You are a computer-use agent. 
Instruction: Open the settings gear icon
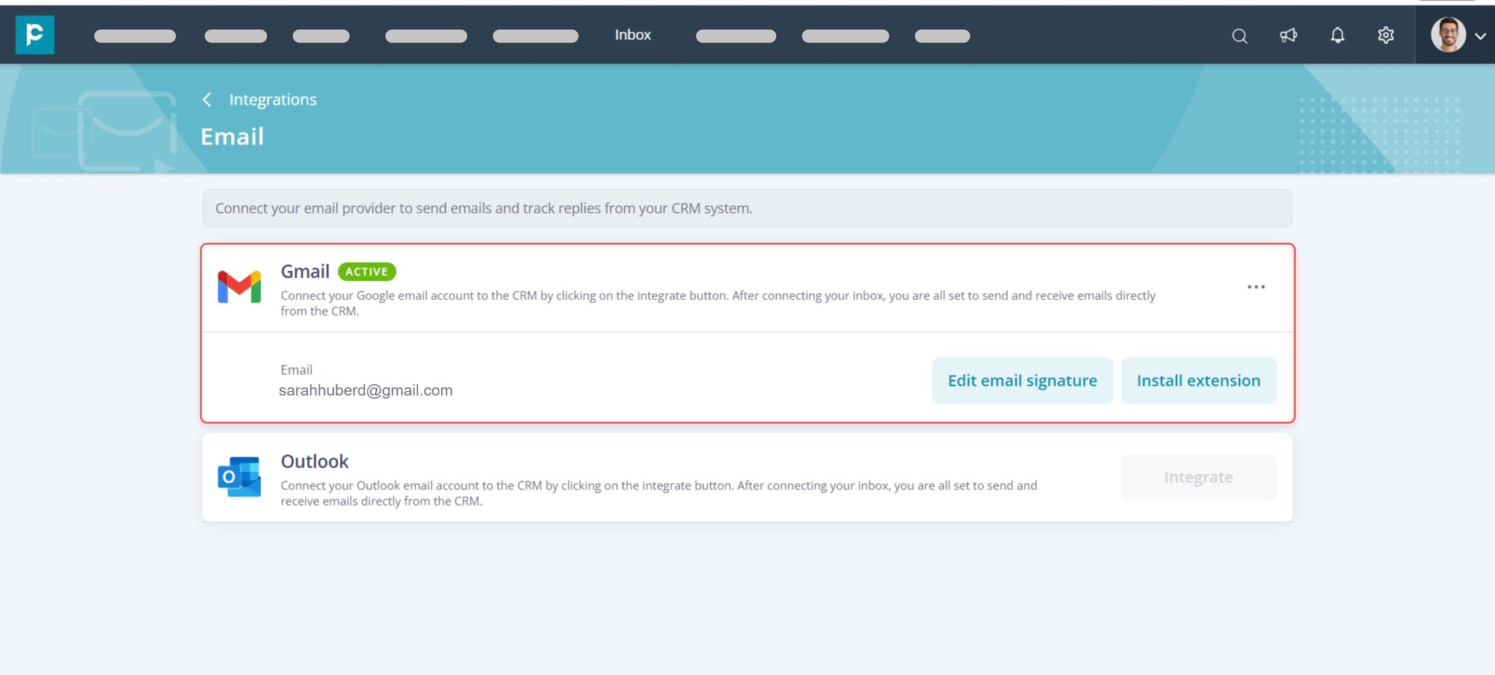click(x=1385, y=35)
